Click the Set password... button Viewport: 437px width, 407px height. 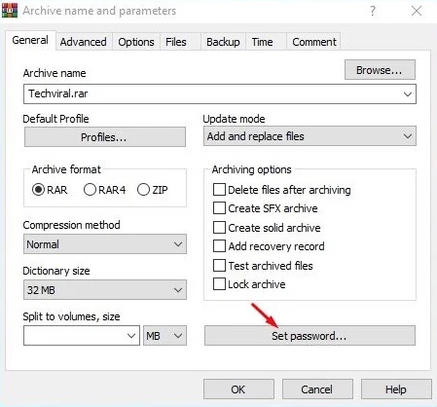pos(310,336)
